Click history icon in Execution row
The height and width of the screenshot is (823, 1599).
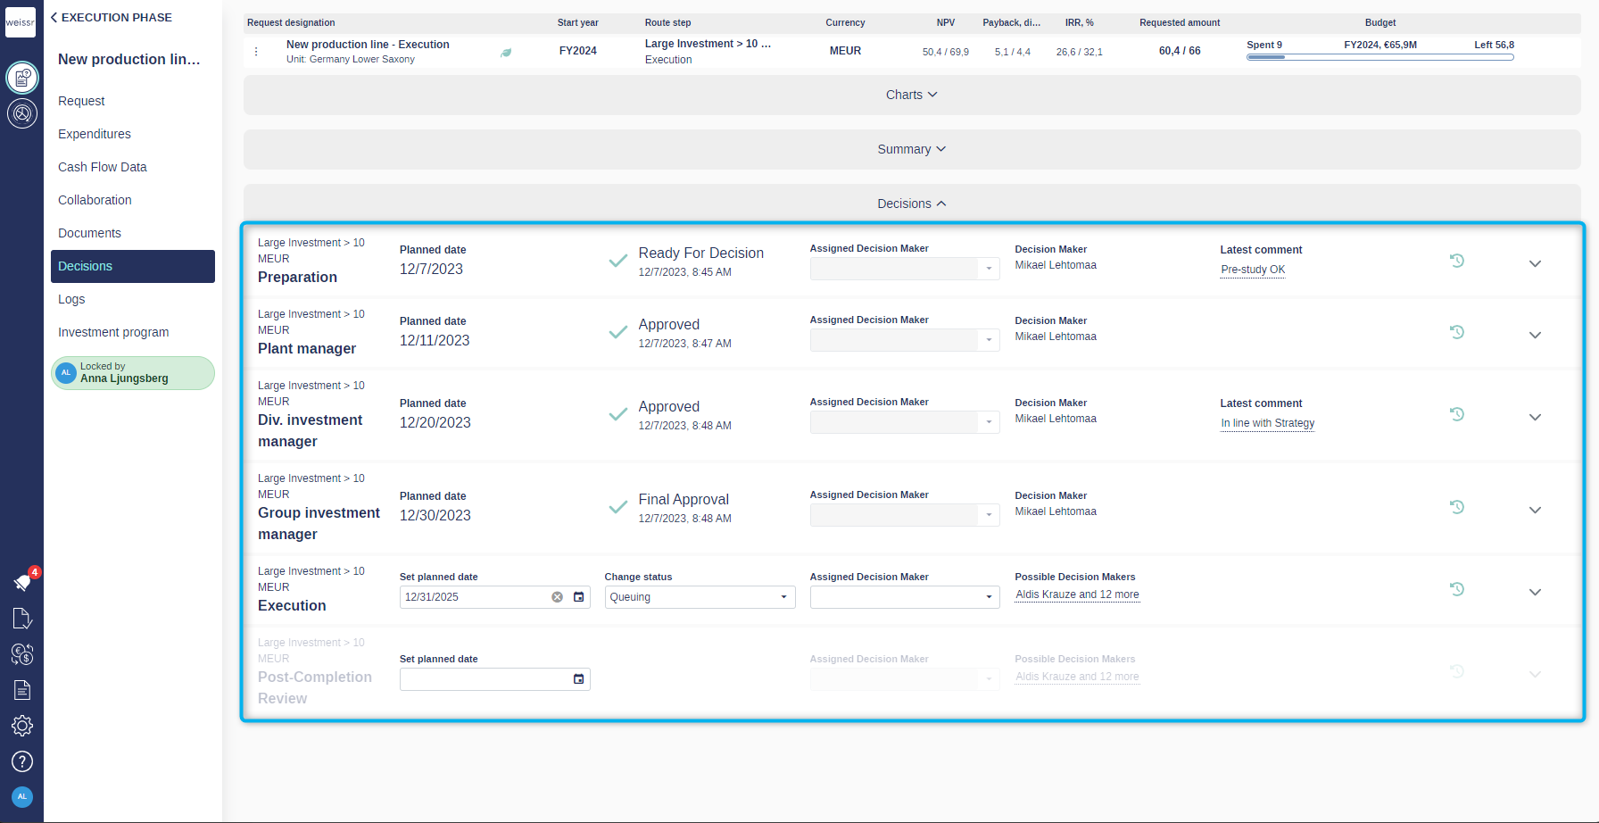tap(1457, 589)
